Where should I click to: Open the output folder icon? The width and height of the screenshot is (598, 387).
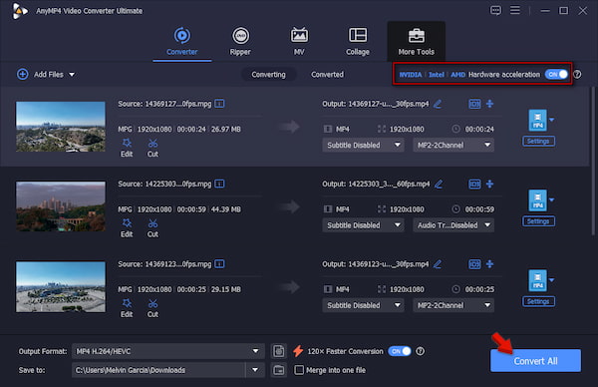[279, 370]
